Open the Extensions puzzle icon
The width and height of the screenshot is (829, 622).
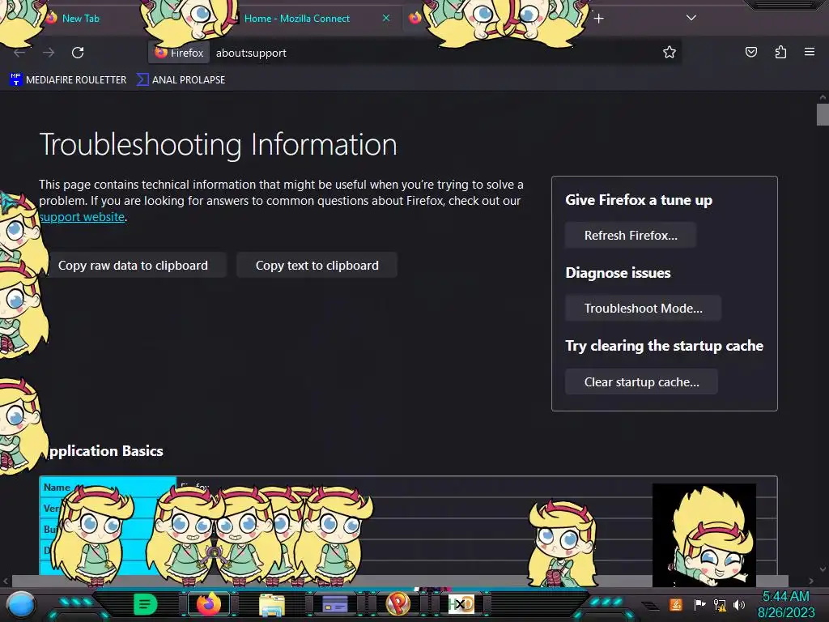pyautogui.click(x=780, y=52)
